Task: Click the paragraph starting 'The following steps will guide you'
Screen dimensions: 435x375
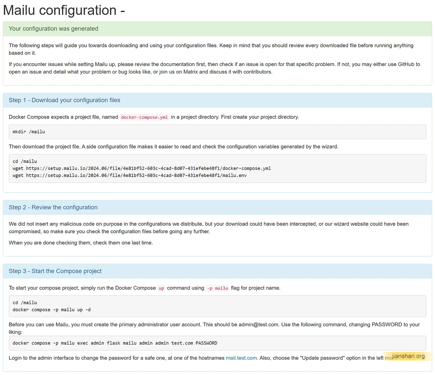Action: click(211, 49)
